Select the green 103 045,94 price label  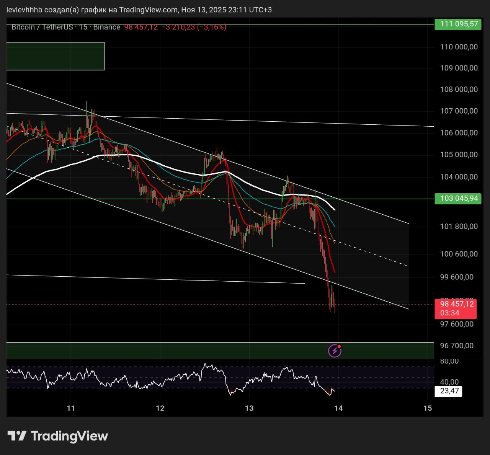tap(458, 198)
